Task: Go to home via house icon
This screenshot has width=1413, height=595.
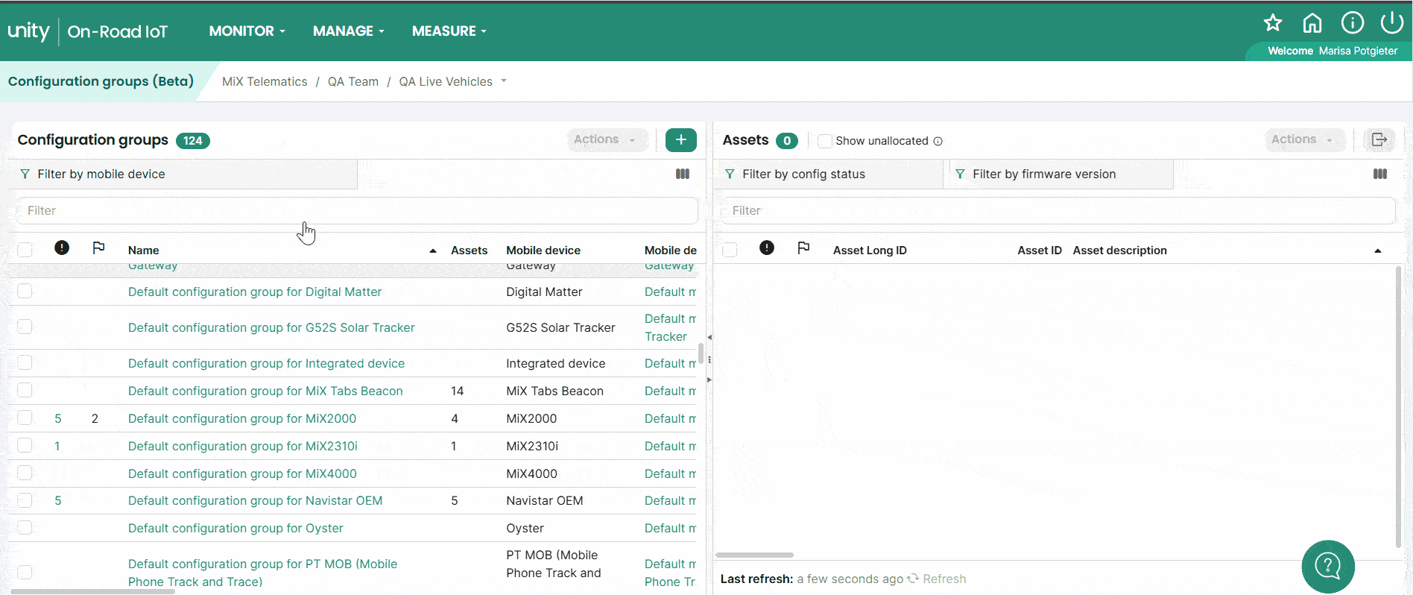Action: tap(1312, 23)
